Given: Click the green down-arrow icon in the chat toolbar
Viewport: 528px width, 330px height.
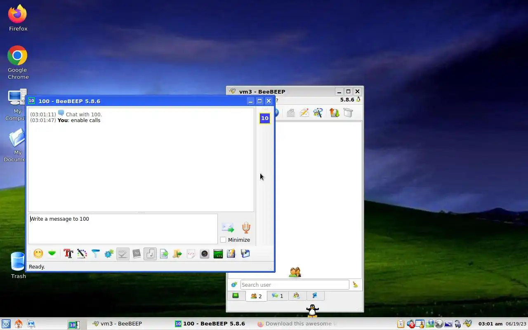Looking at the screenshot, I should pyautogui.click(x=52, y=254).
